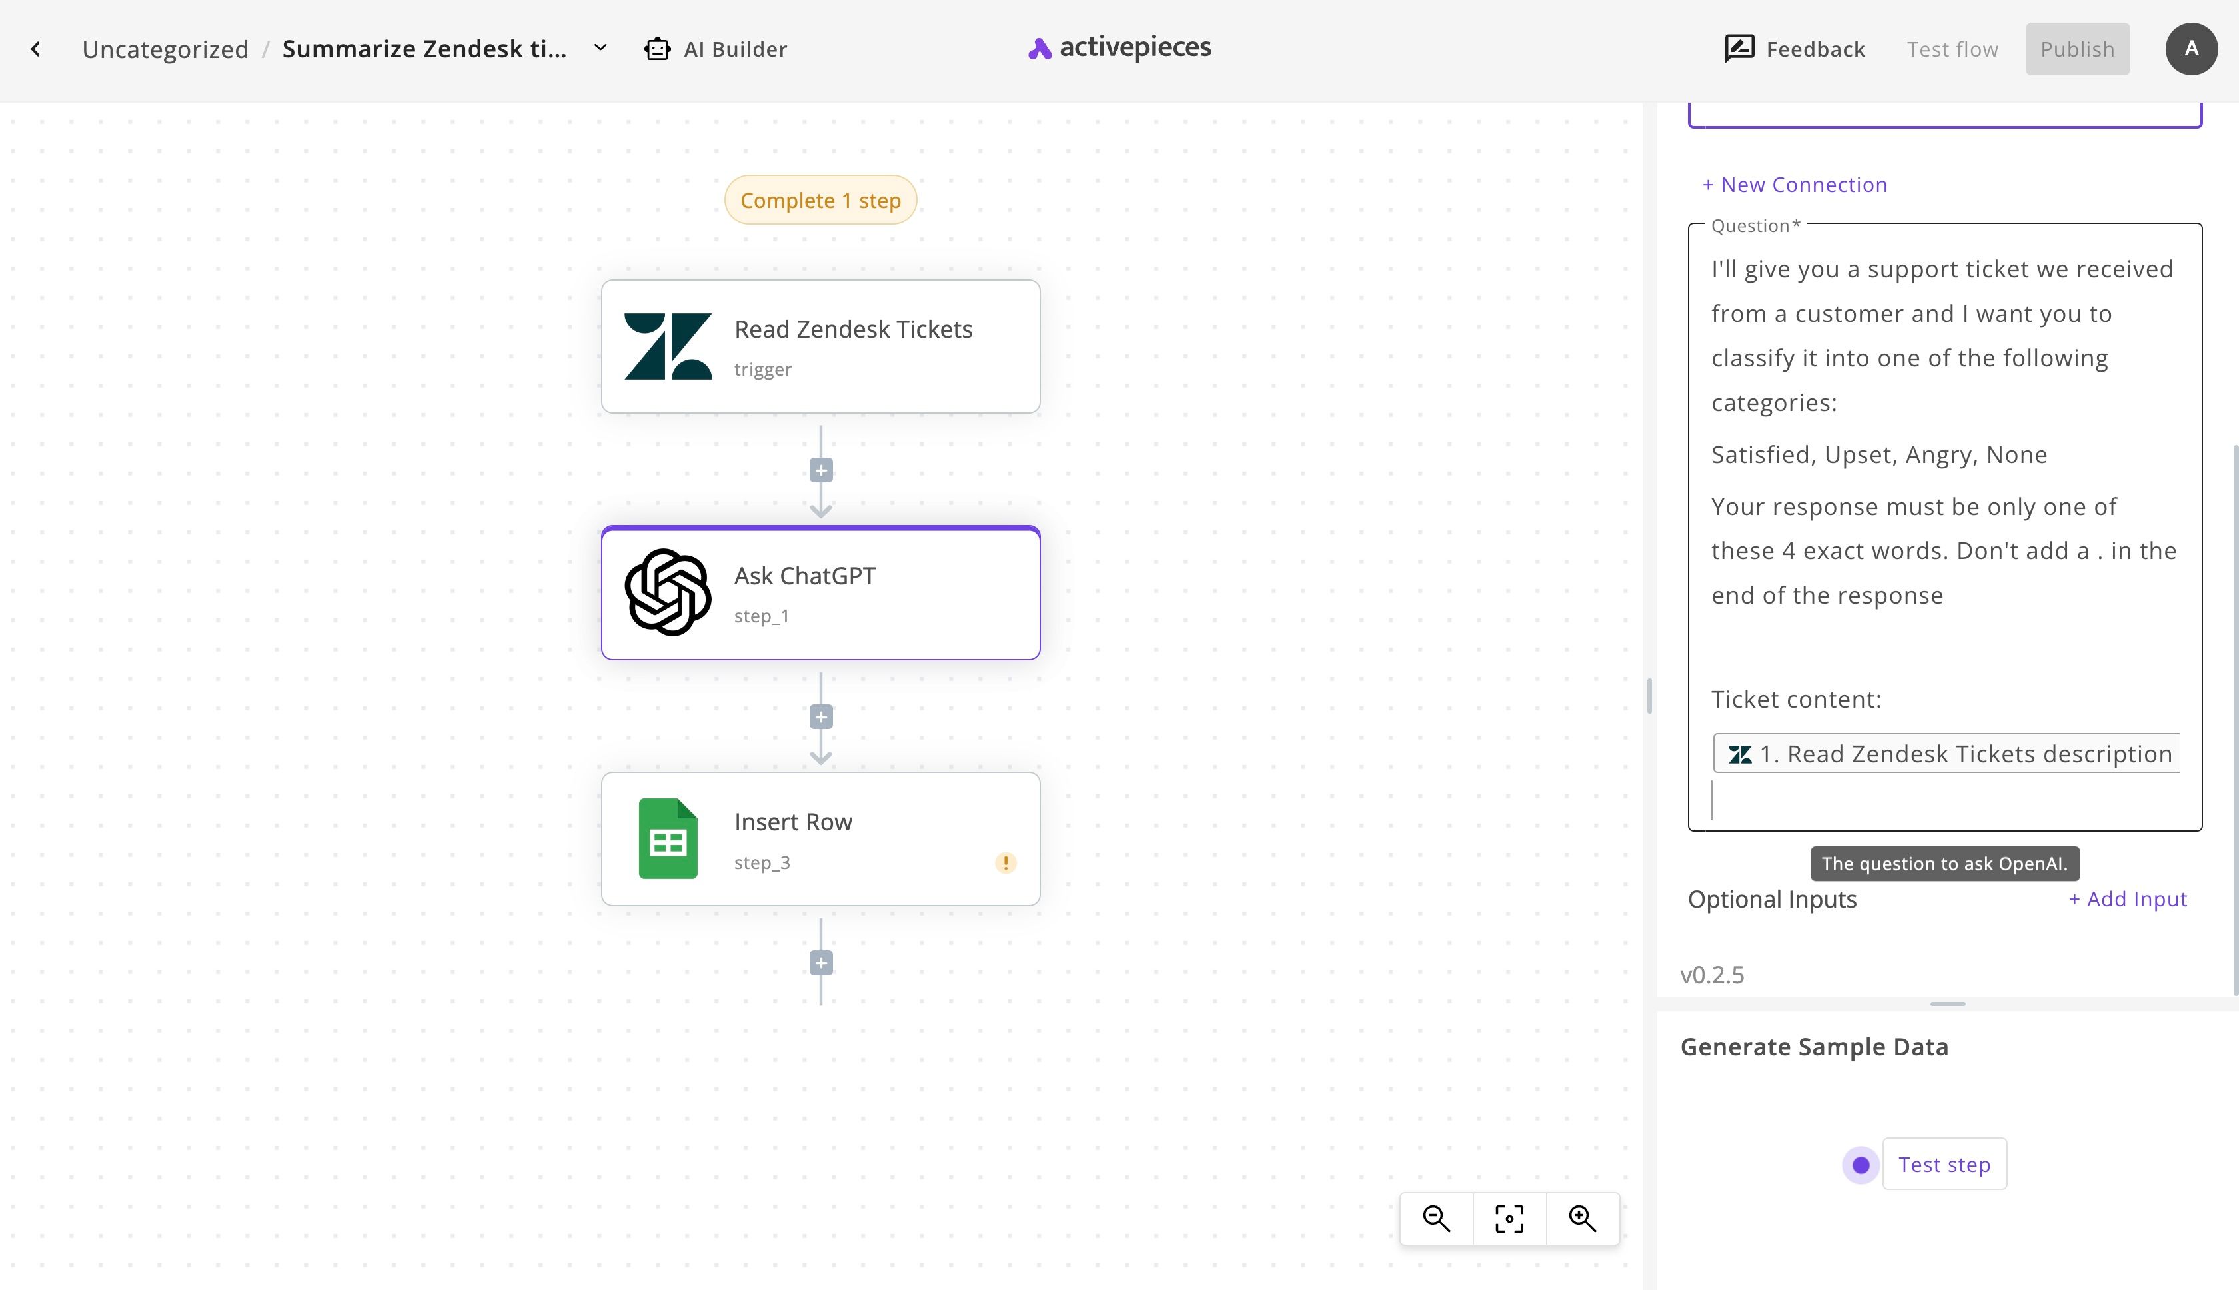Expand the flow name dropdown chevron

click(x=600, y=48)
